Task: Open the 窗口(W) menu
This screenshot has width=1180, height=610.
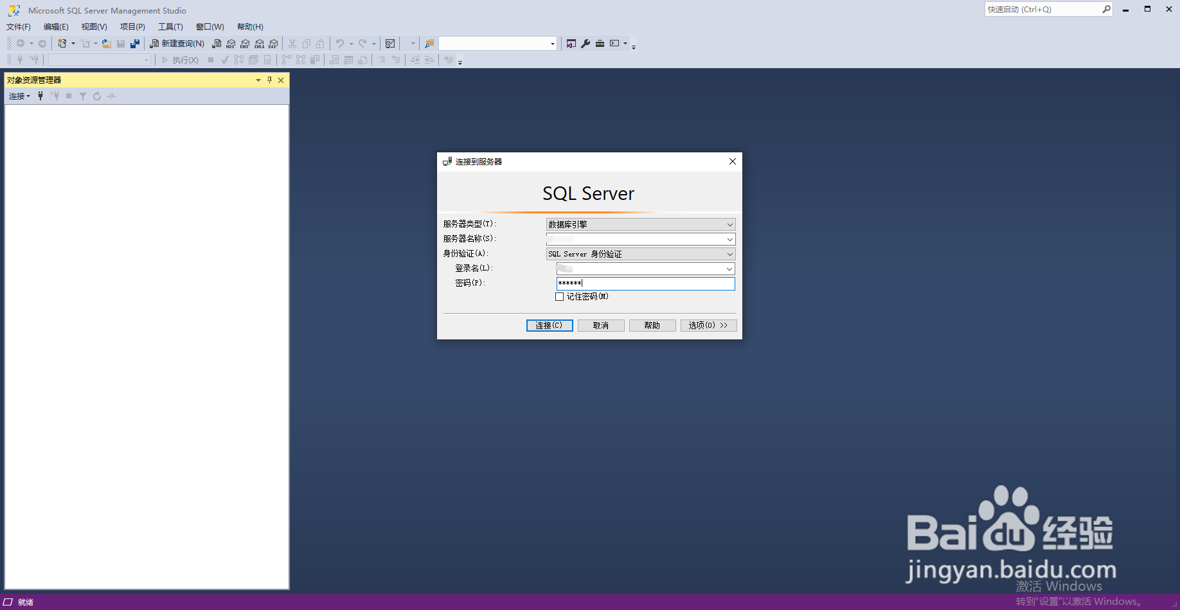Action: (210, 27)
